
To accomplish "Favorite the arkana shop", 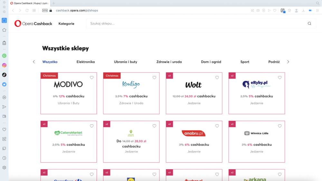I will pyautogui.click(x=280, y=175).
